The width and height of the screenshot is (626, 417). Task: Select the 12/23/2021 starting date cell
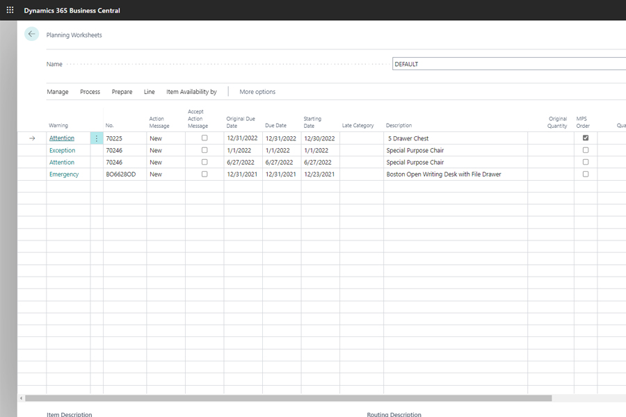(x=320, y=174)
